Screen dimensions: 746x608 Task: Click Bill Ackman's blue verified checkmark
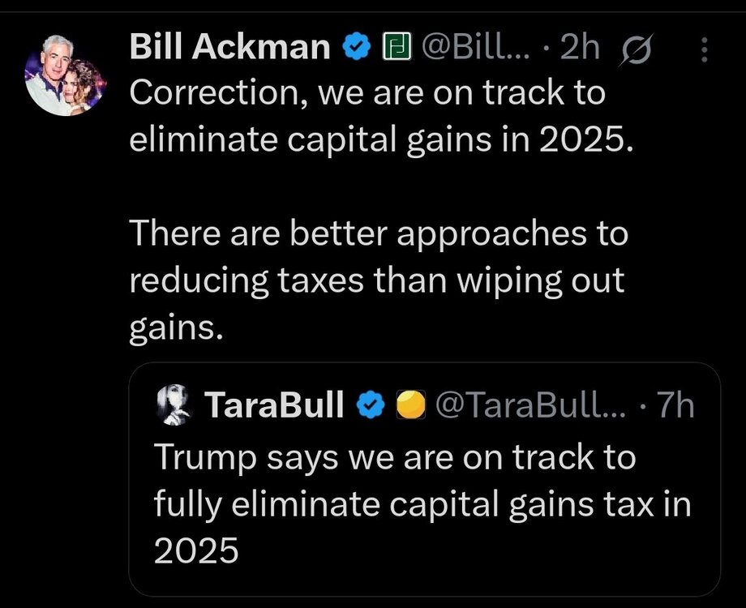[355, 50]
